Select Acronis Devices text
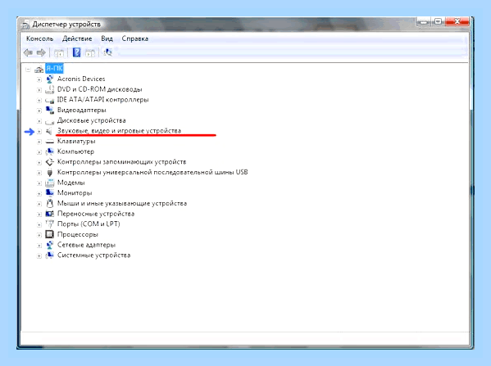The height and width of the screenshot is (366, 491). tap(81, 79)
